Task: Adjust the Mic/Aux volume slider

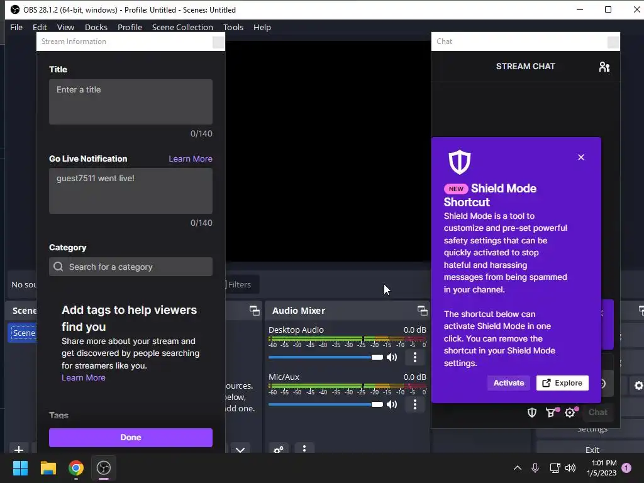Action: 325,404
